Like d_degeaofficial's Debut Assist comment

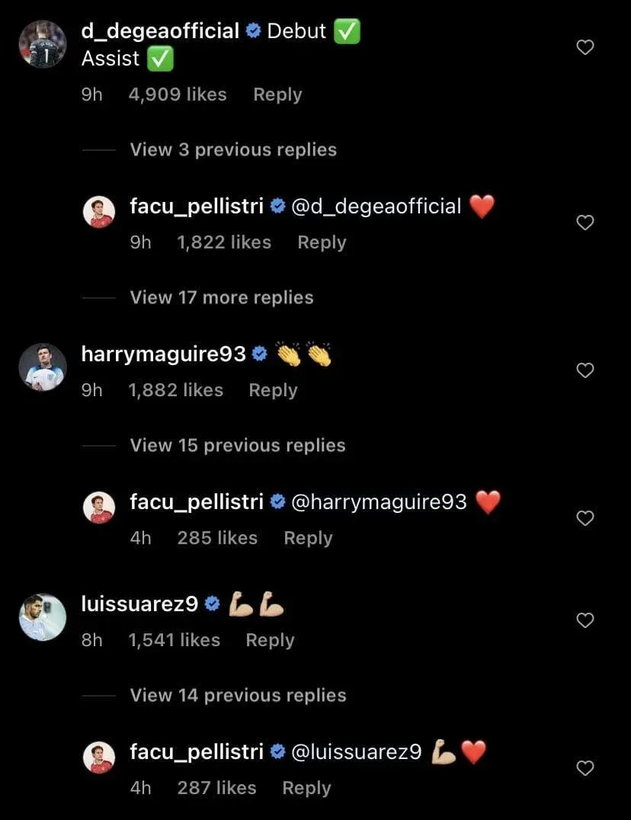pyautogui.click(x=585, y=48)
